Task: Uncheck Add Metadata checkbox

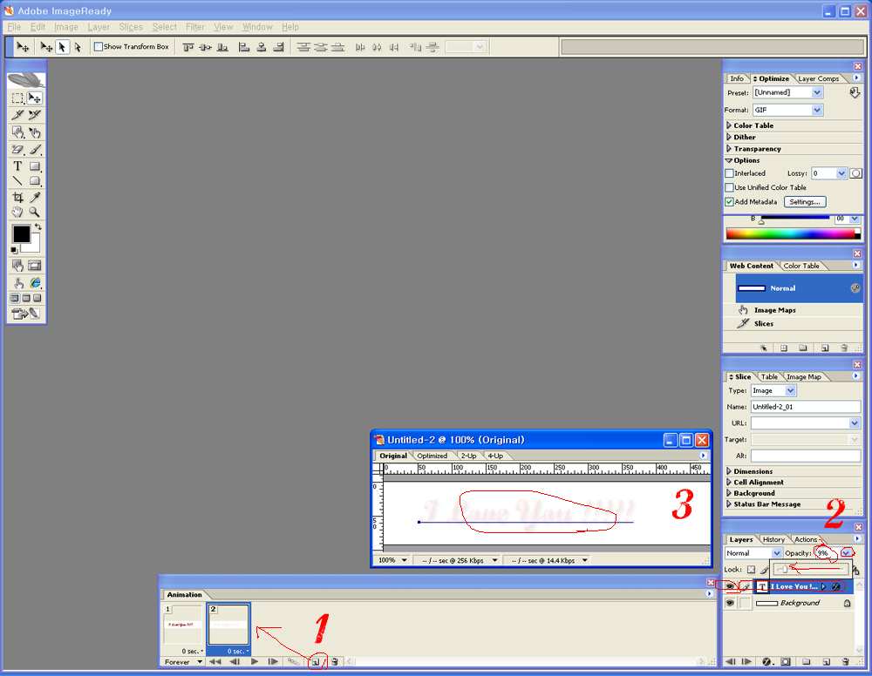Action: click(729, 201)
